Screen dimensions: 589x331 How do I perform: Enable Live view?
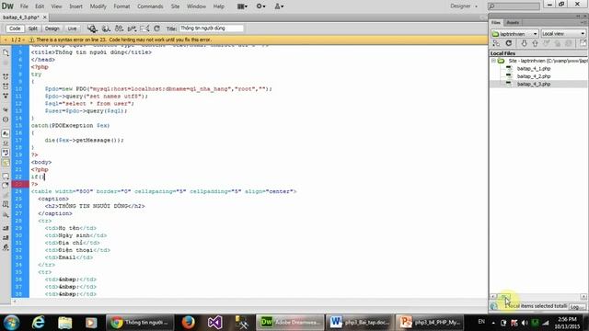pos(72,29)
